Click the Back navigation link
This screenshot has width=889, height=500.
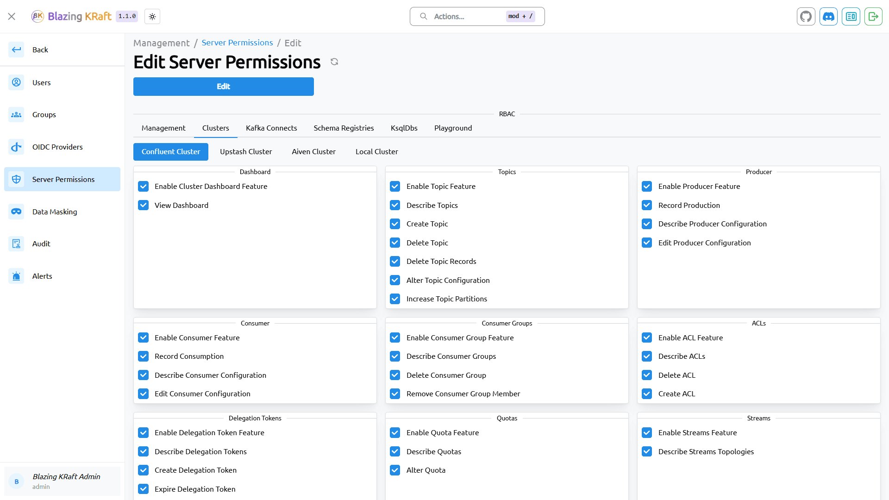click(x=41, y=50)
